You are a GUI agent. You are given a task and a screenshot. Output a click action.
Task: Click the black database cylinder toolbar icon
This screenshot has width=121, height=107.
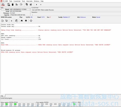tap(13, 5)
